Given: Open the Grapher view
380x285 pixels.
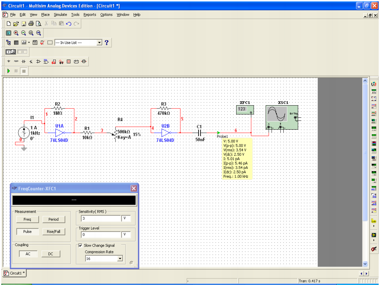Looking at the screenshot, I should coord(24,43).
